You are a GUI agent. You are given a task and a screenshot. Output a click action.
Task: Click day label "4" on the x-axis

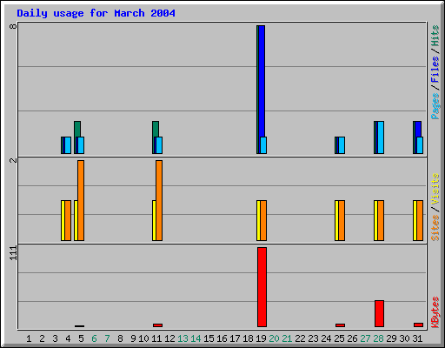pos(68,338)
